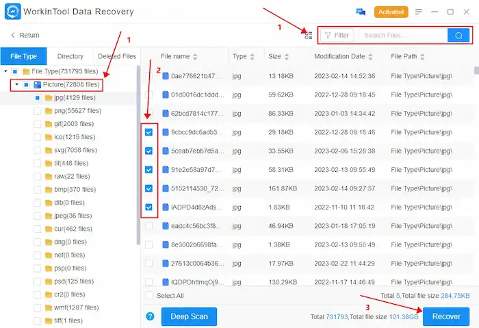Screen dimensions: 479x328
Task: Click the png folder icon
Action: (x=49, y=111)
